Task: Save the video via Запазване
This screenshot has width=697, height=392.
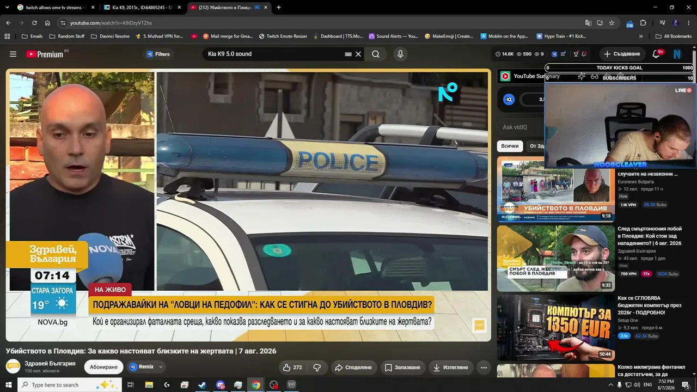Action: click(x=402, y=367)
